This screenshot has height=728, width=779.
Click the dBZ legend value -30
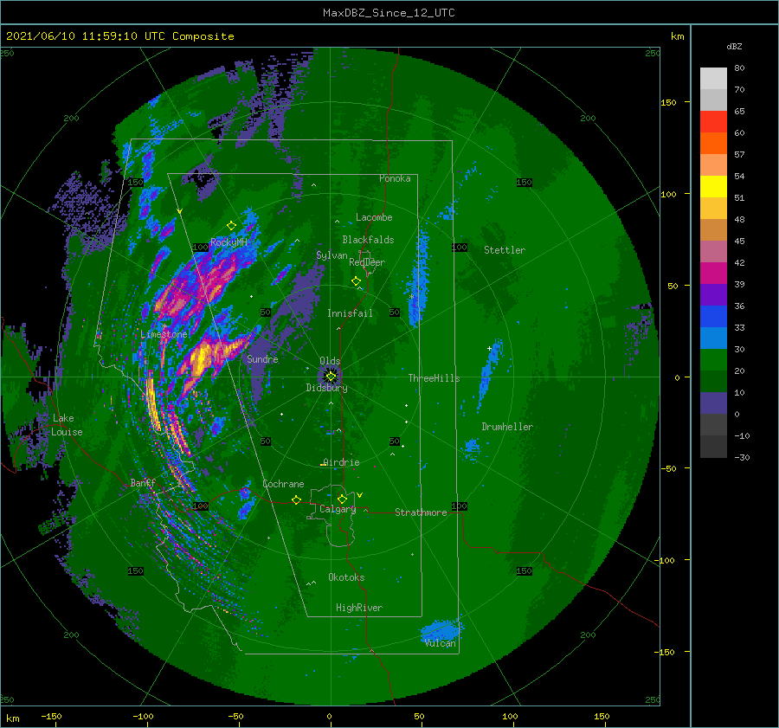(x=742, y=457)
